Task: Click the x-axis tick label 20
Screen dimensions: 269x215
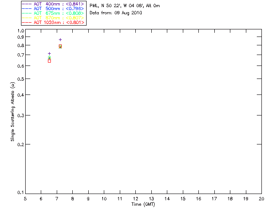Action: click(261, 199)
